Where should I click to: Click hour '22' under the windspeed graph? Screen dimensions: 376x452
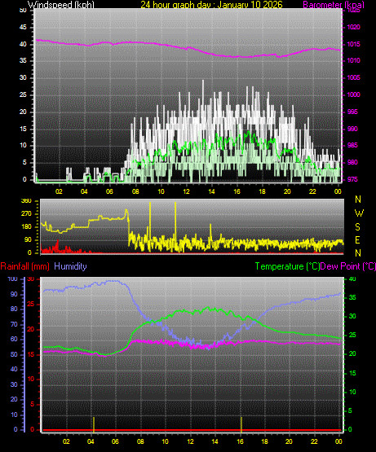(312, 191)
